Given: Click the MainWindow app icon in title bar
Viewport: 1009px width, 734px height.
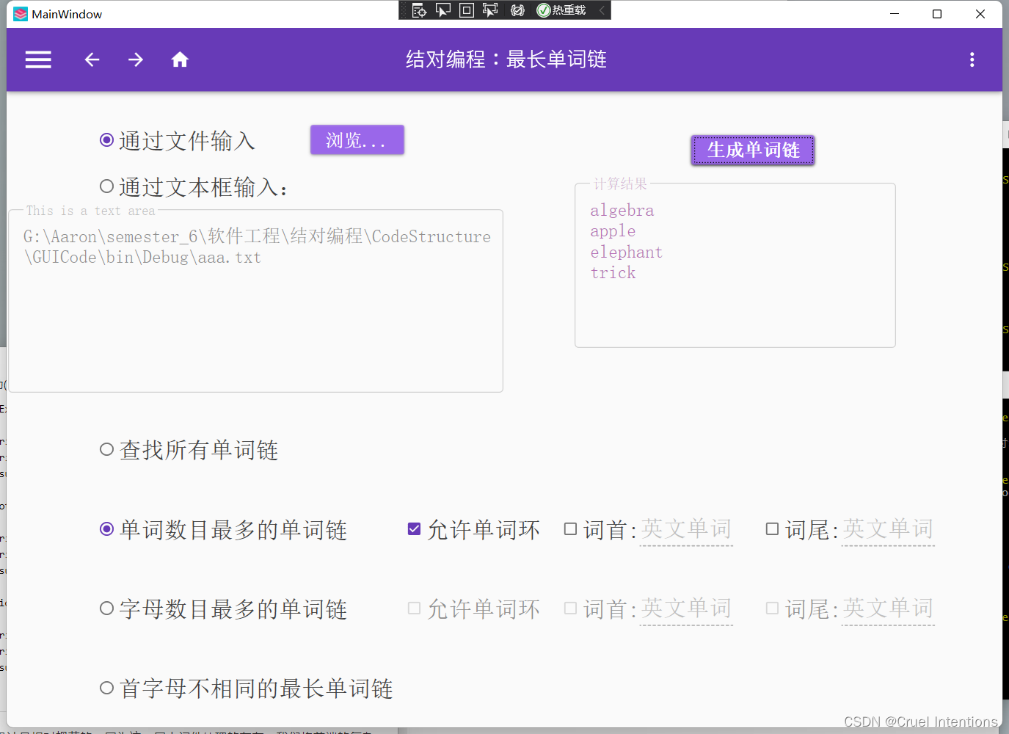Looking at the screenshot, I should [21, 13].
